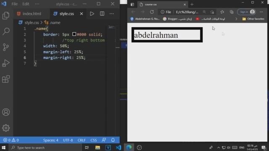This screenshot has width=269, height=151.
Task: Open the Edit menu in VS Code
Action: point(26,4)
